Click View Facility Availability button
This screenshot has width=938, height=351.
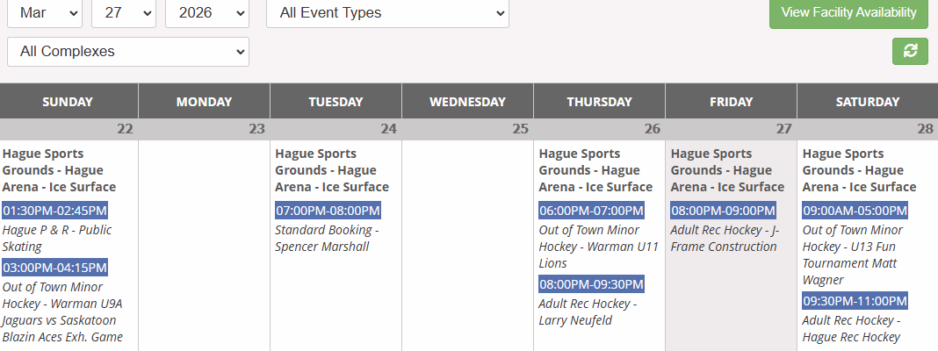point(848,13)
